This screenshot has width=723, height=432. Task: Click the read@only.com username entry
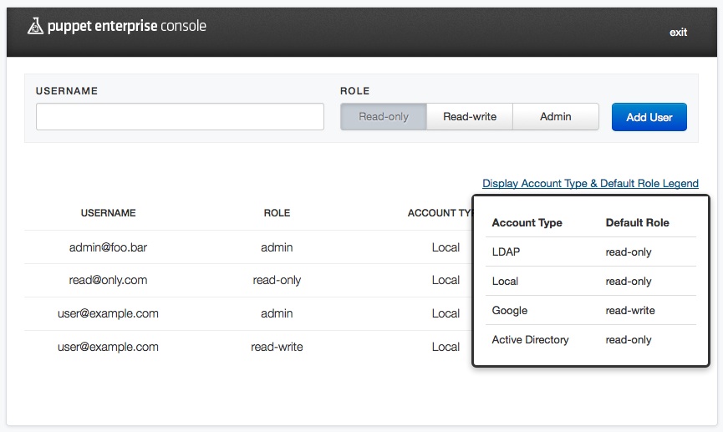[108, 280]
